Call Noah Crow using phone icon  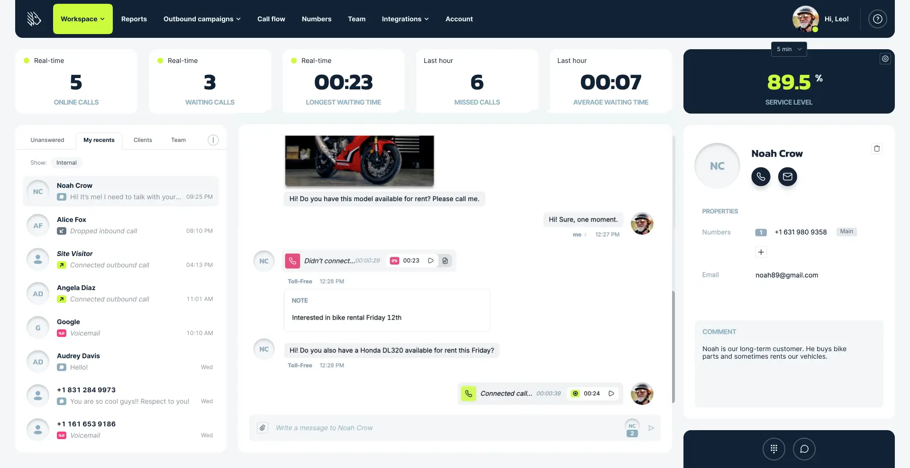(x=761, y=177)
